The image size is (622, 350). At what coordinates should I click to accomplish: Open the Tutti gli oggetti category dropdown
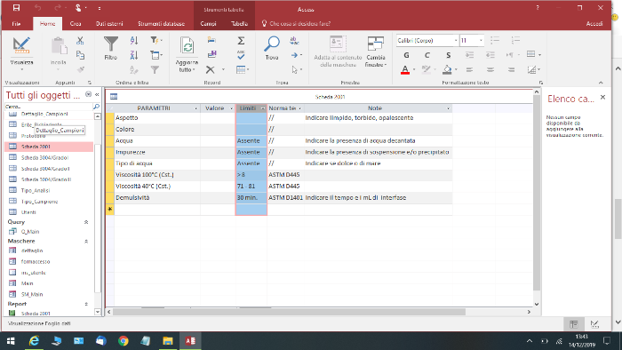88,94
